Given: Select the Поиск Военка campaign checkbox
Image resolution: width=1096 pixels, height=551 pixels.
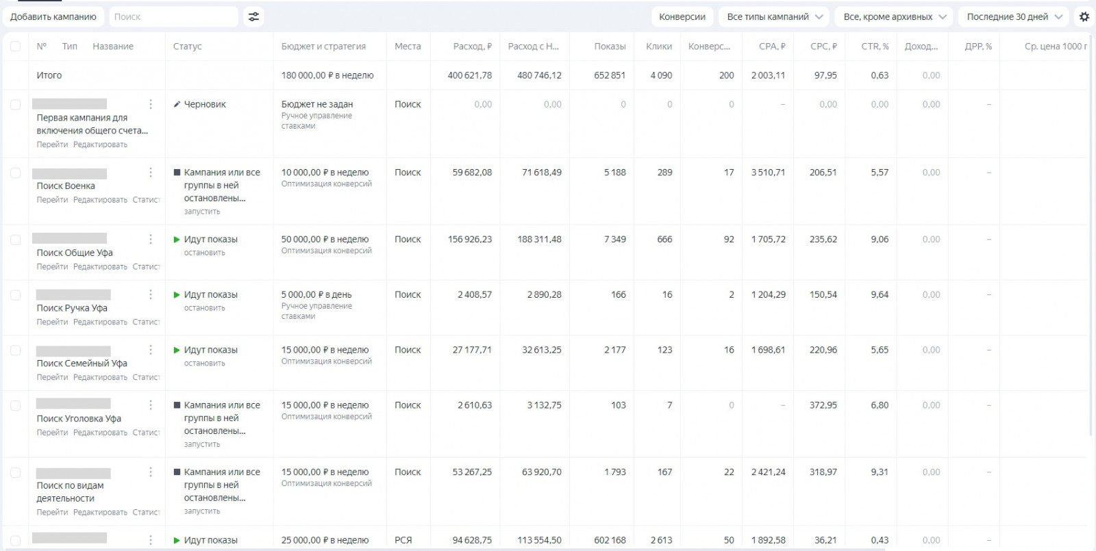Looking at the screenshot, I should (15, 173).
